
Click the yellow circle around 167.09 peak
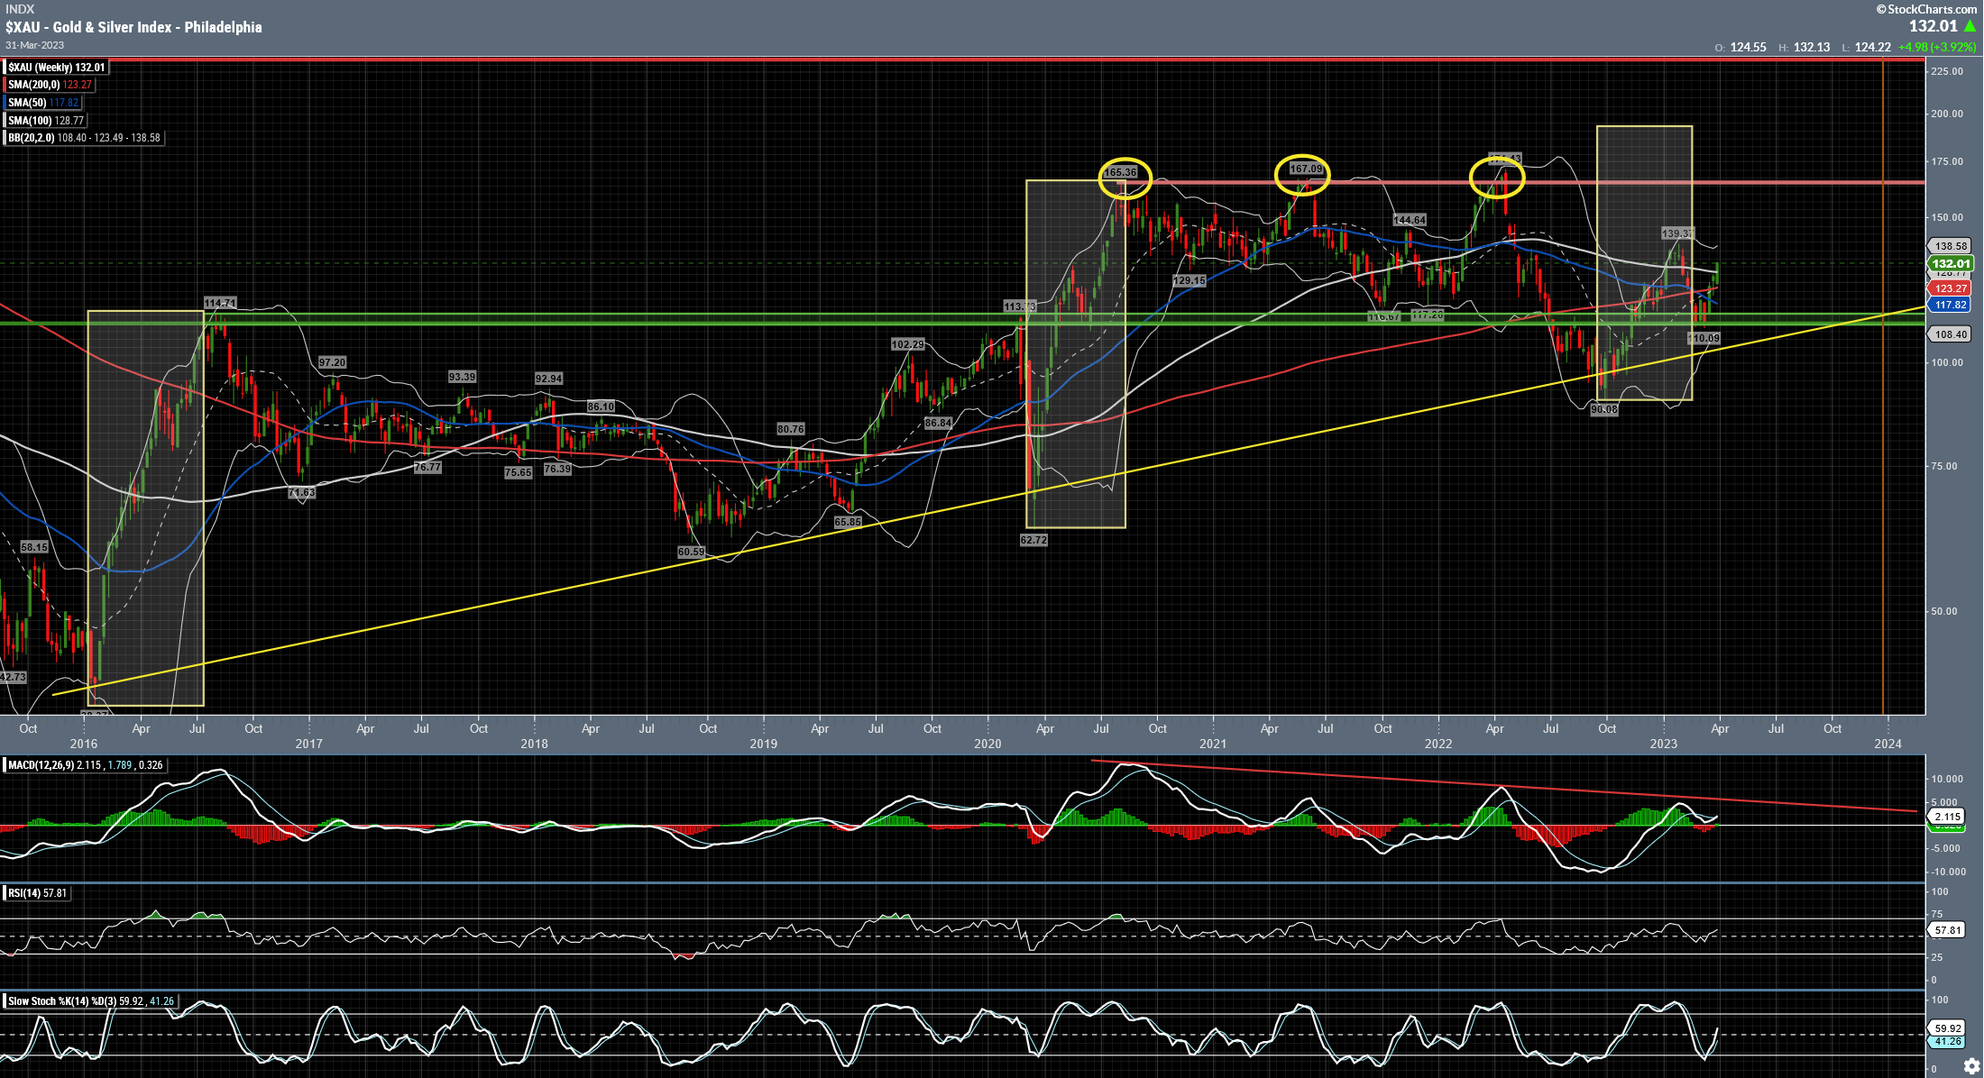point(1301,174)
